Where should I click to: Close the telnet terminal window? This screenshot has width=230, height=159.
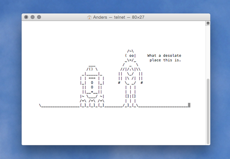tap(26, 17)
